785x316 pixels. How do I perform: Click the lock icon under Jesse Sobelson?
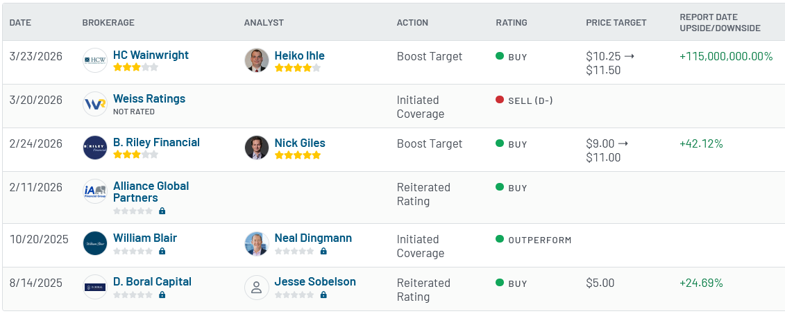coord(323,295)
